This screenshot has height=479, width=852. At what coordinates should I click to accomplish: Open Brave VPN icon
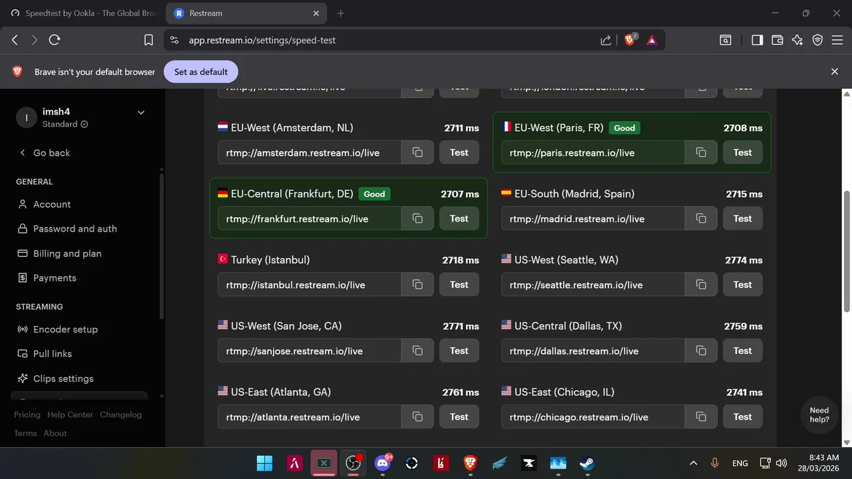[817, 40]
